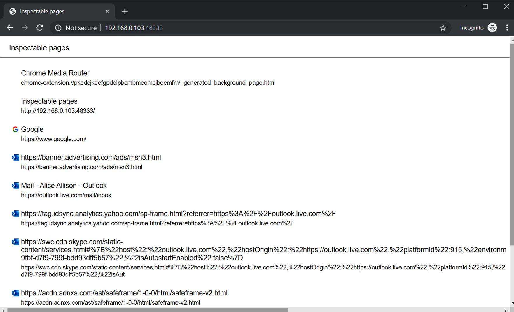Open the banner.advertising.com/ads/msn3.html title link
Screen dimensions: 514x312
click(91, 157)
